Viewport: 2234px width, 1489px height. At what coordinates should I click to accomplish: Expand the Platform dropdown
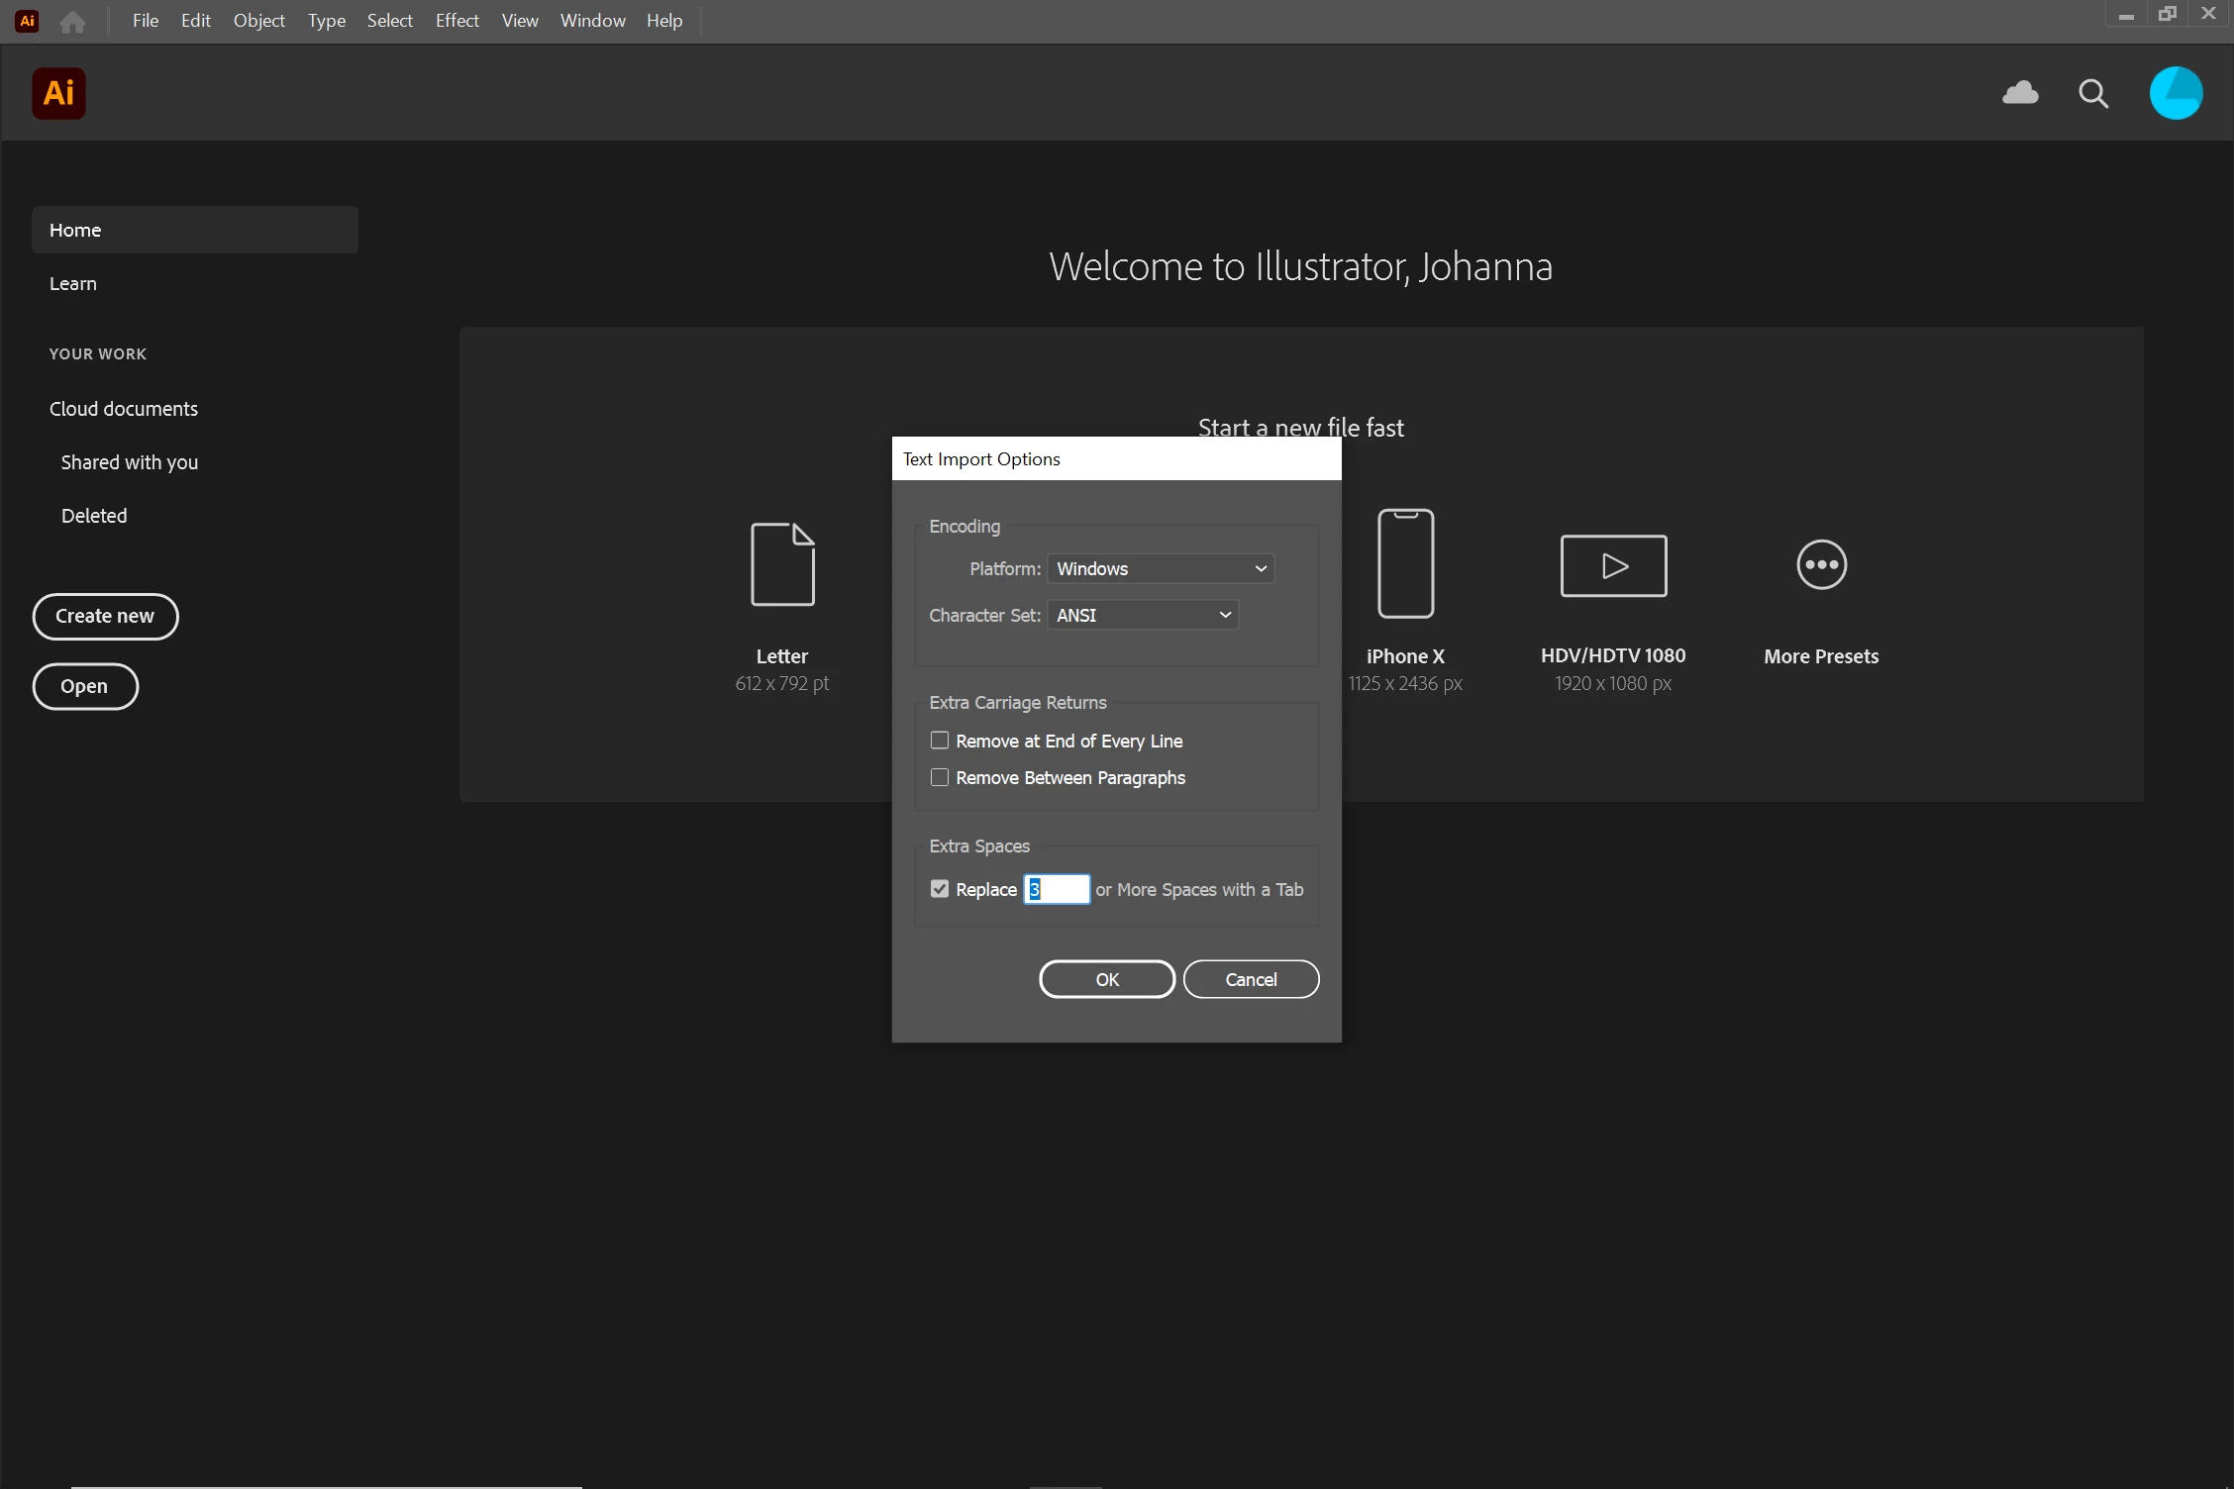(x=1161, y=568)
